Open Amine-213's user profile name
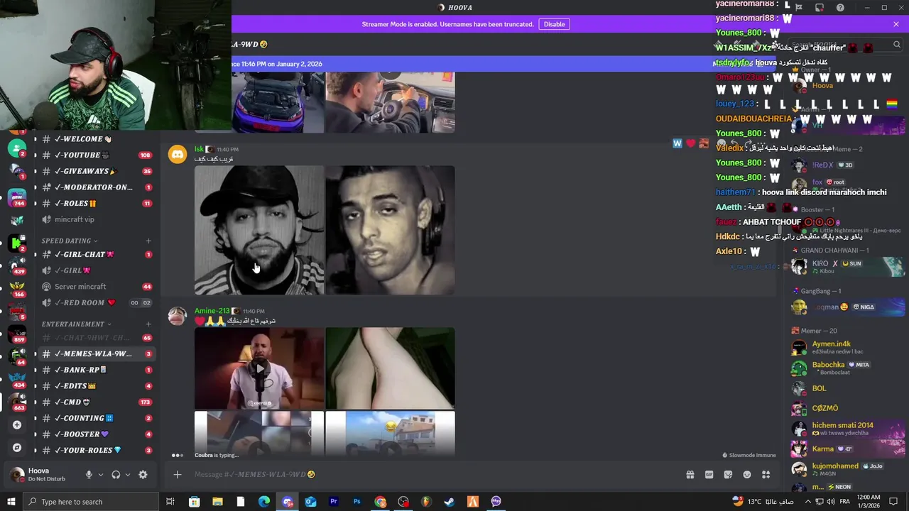This screenshot has height=511, width=909. point(212,311)
